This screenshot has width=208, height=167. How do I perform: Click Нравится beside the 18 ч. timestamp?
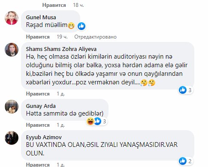click(54, 5)
